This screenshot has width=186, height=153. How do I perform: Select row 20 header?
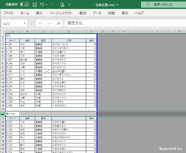3,109
